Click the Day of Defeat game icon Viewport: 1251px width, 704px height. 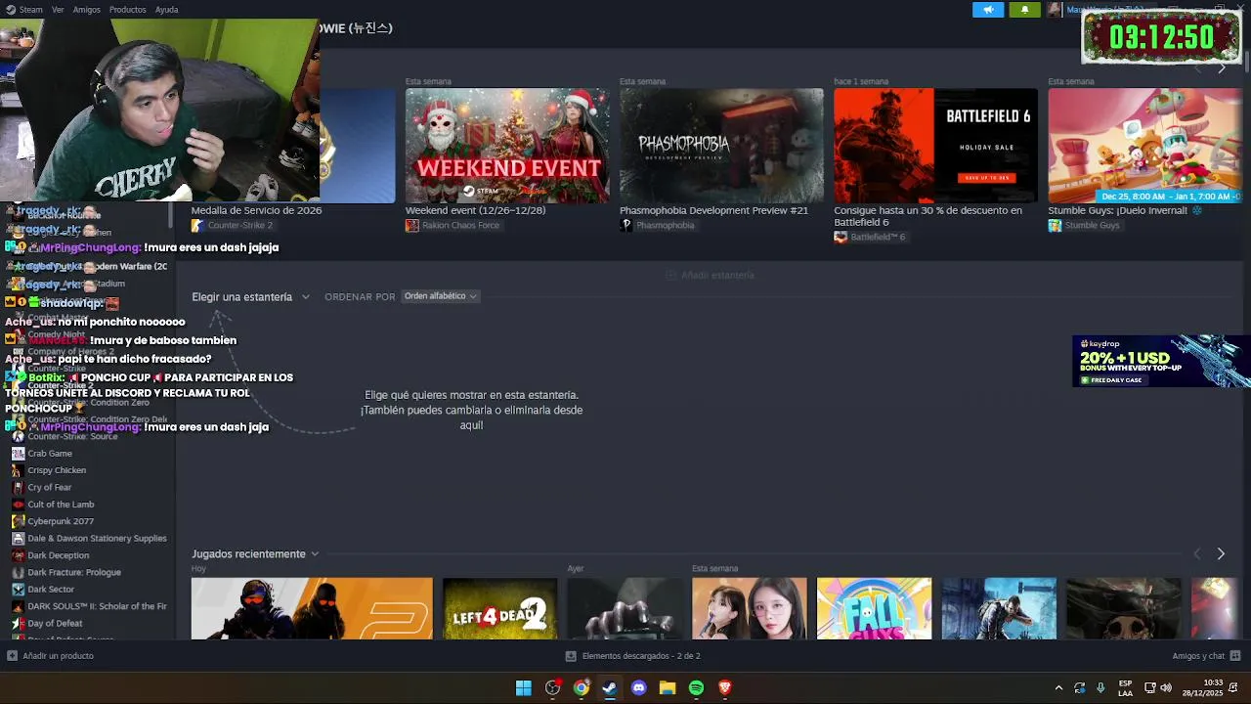pos(18,623)
